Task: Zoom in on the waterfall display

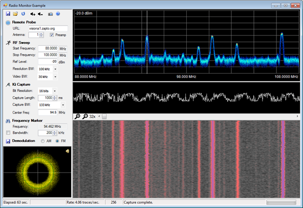Action: point(78,116)
